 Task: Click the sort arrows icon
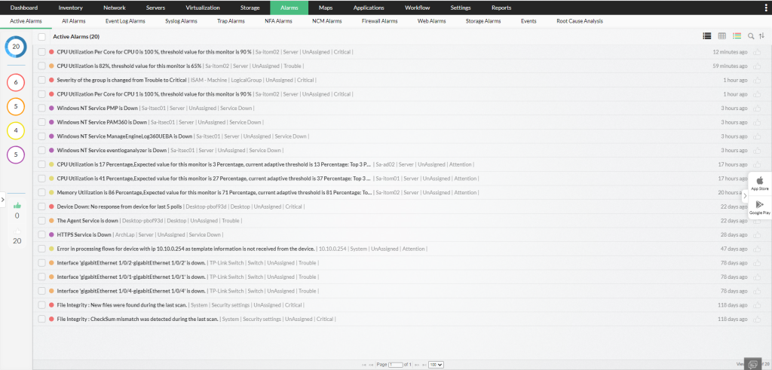click(x=760, y=35)
